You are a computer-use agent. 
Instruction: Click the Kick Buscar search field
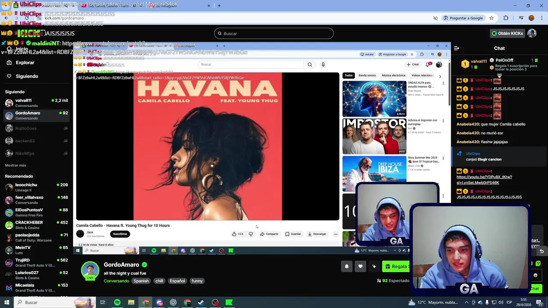point(274,33)
